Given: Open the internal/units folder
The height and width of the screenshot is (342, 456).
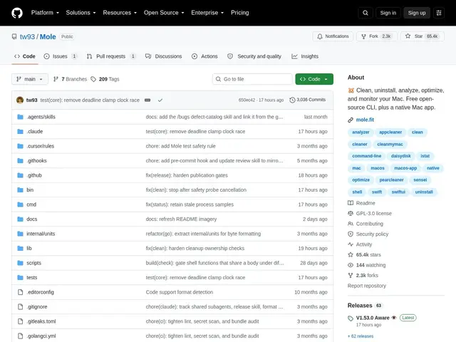Looking at the screenshot, I should [x=41, y=234].
